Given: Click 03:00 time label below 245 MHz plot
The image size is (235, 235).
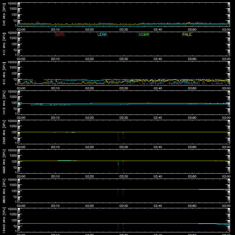Looking at the screenshot, I should pyautogui.click(x=226, y=30).
